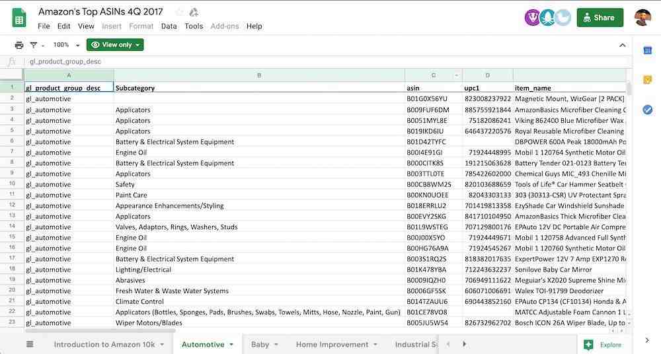Screen dimensions: 661x354
Task: Select column A header
Action: [x=69, y=75]
